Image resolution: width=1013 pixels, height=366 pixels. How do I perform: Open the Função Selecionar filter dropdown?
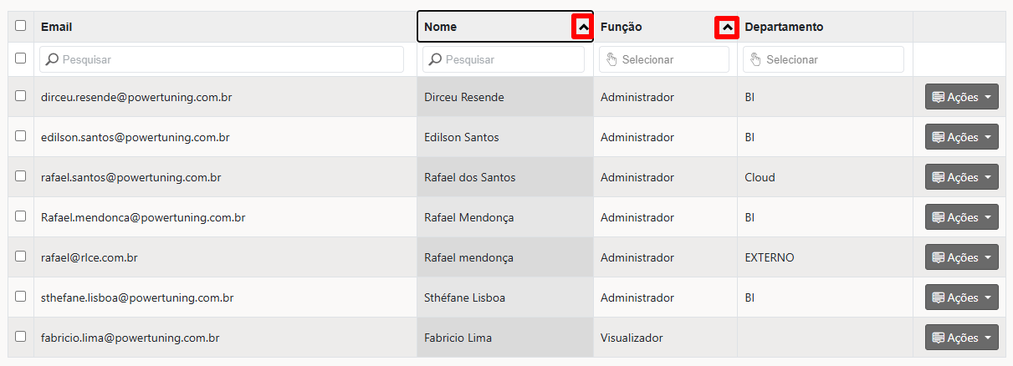664,59
